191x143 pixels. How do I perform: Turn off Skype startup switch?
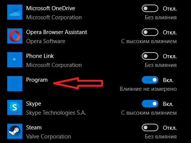(150, 104)
